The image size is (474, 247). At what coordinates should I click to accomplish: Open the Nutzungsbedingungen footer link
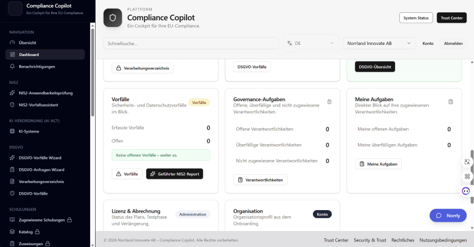point(443,240)
